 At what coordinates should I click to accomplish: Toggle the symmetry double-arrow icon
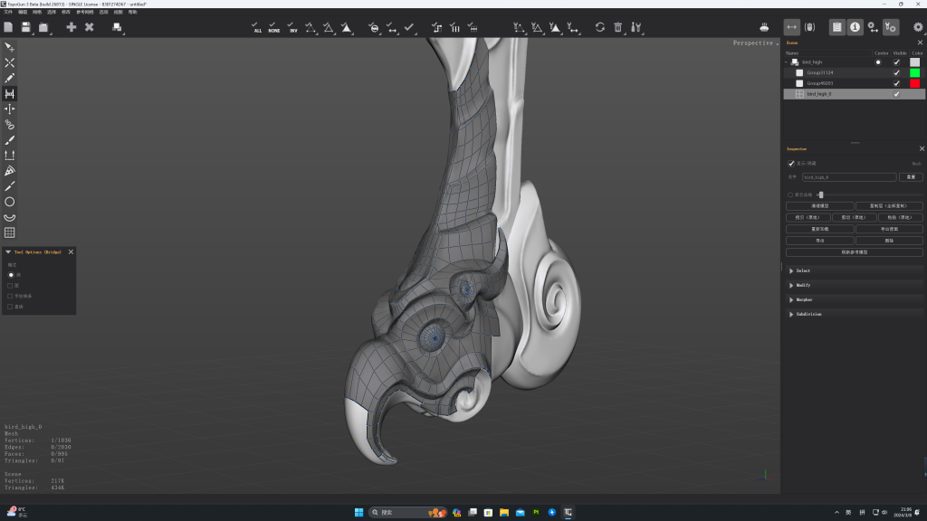pyautogui.click(x=791, y=27)
